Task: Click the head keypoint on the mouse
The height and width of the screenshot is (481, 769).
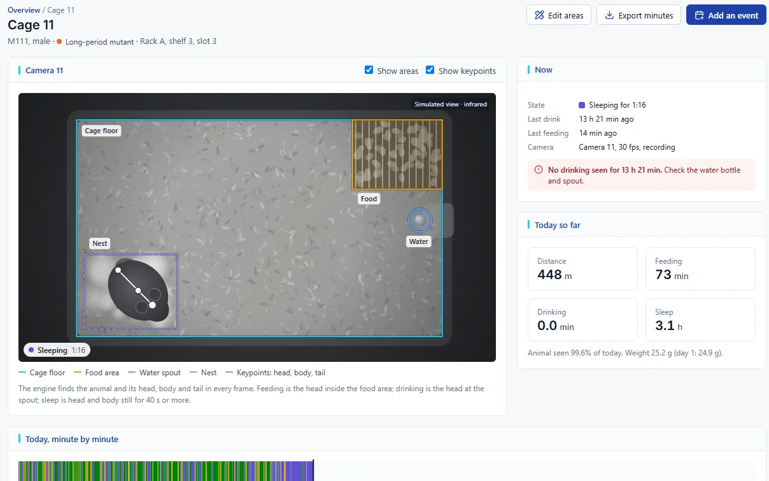Action: click(152, 305)
